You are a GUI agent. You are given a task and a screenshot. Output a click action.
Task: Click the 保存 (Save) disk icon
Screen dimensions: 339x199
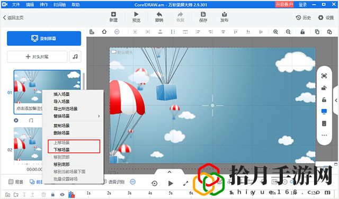click(x=203, y=14)
